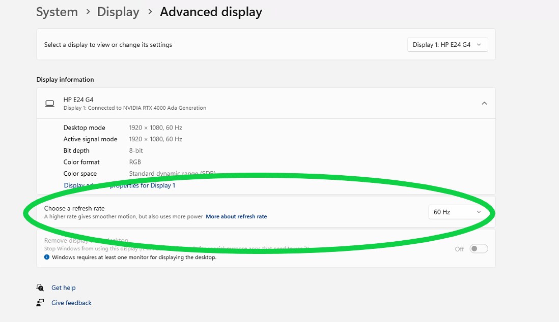Toggle the Remove display from desktop switch

[x=479, y=249]
